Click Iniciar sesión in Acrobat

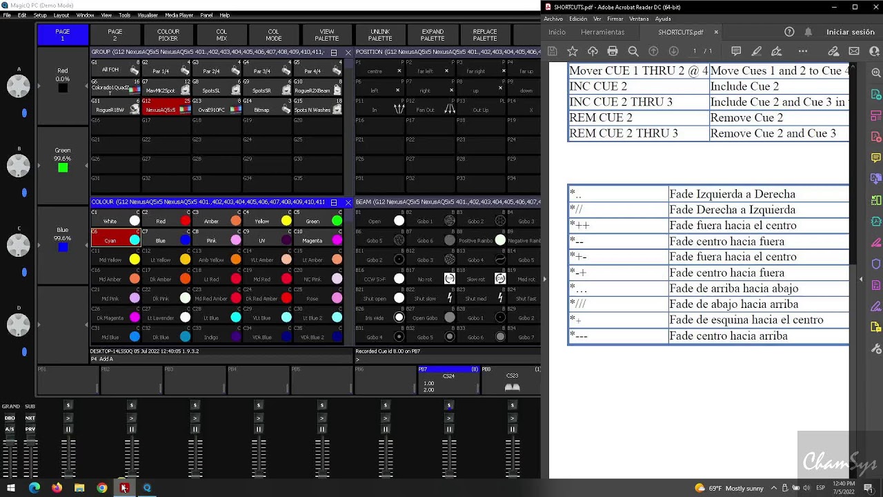[851, 32]
